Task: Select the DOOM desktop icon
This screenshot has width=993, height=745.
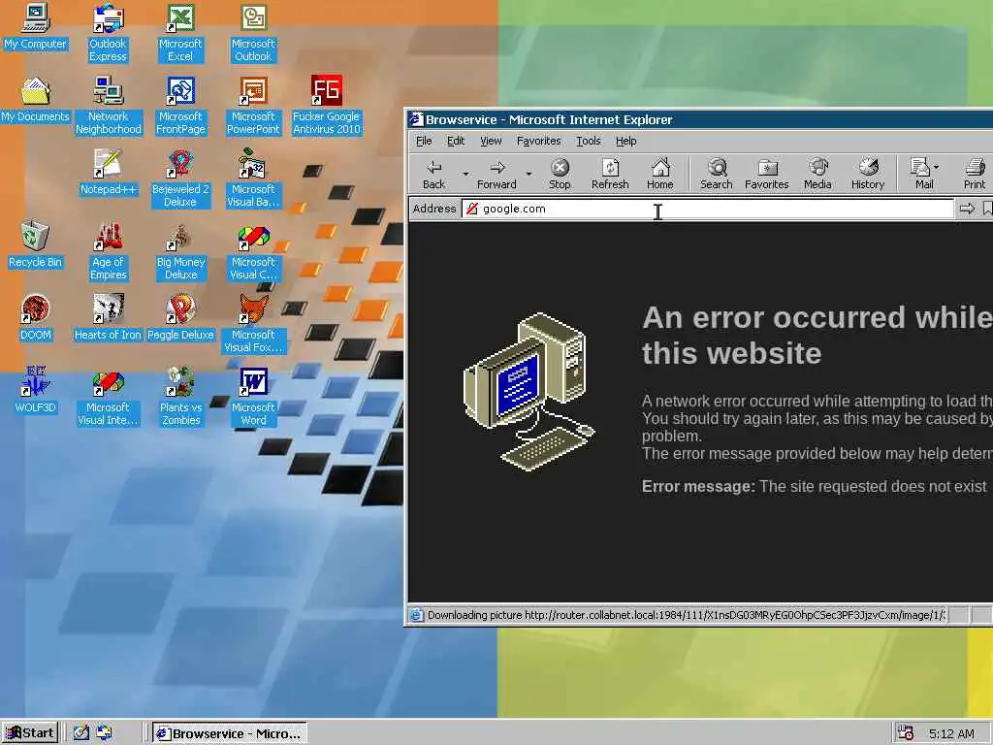Action: pyautogui.click(x=36, y=318)
